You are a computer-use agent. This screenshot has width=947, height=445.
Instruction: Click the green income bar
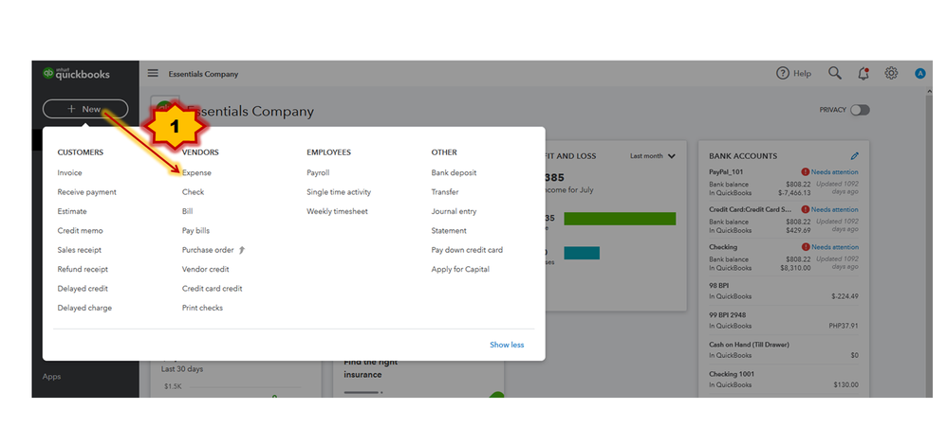(620, 219)
